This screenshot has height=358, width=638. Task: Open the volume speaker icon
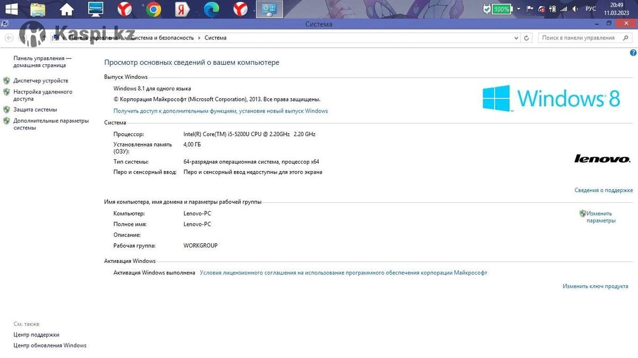tap(575, 9)
